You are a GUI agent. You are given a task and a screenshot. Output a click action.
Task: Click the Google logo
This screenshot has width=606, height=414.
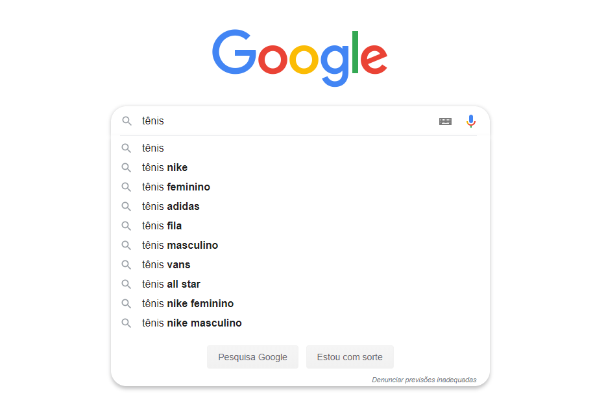click(x=300, y=58)
